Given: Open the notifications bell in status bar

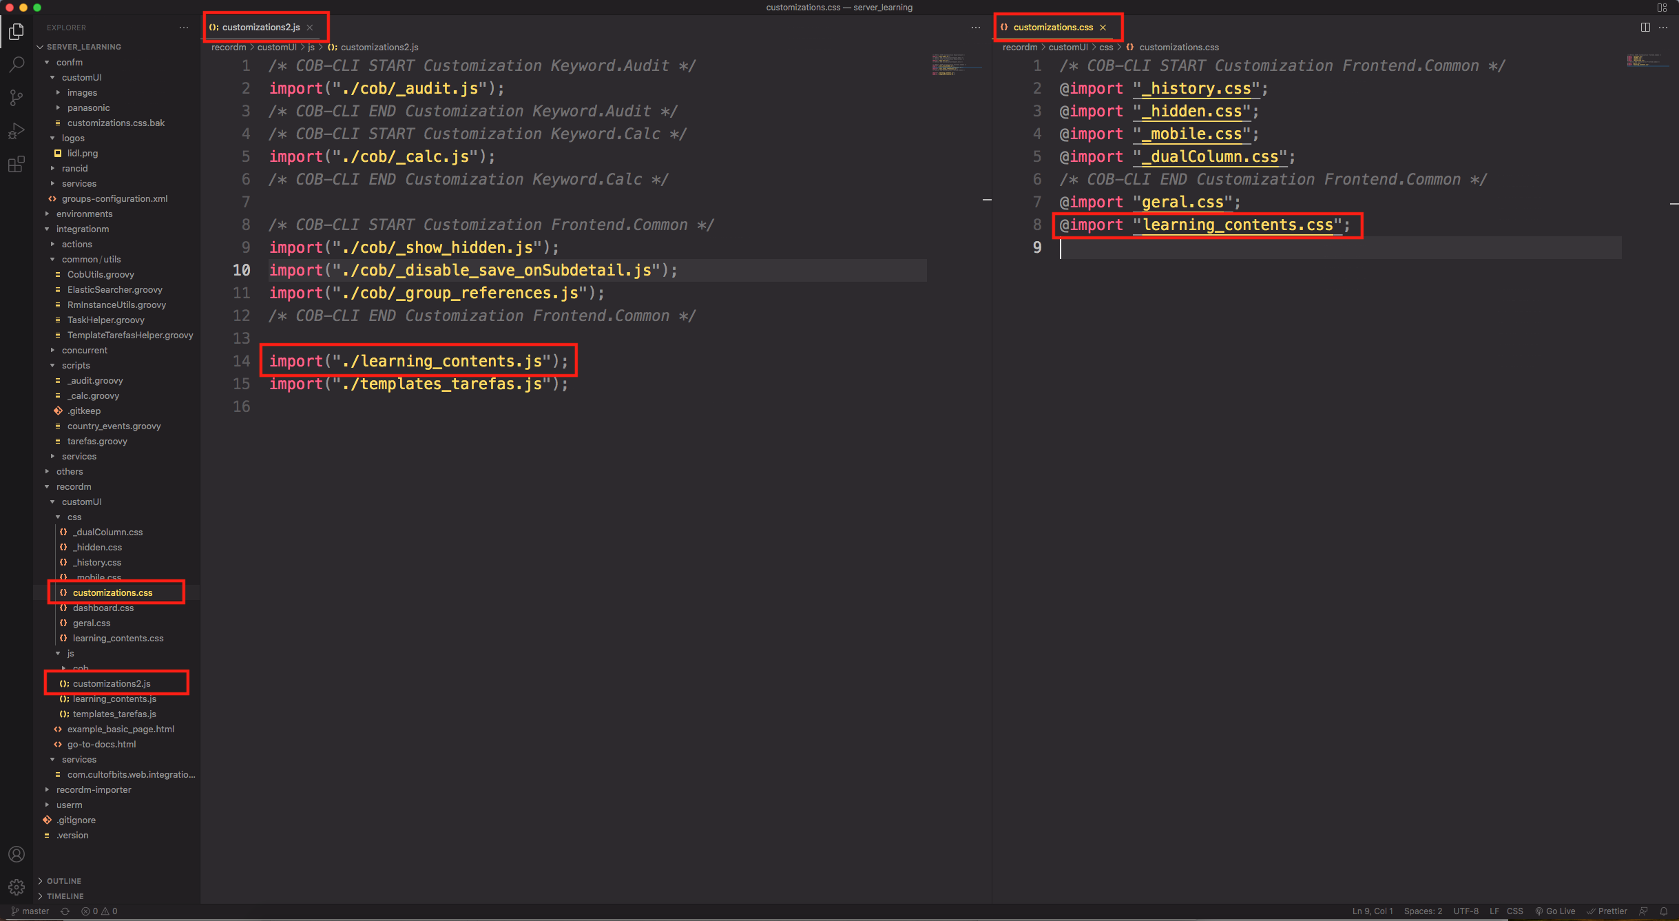Looking at the screenshot, I should coord(1664,911).
